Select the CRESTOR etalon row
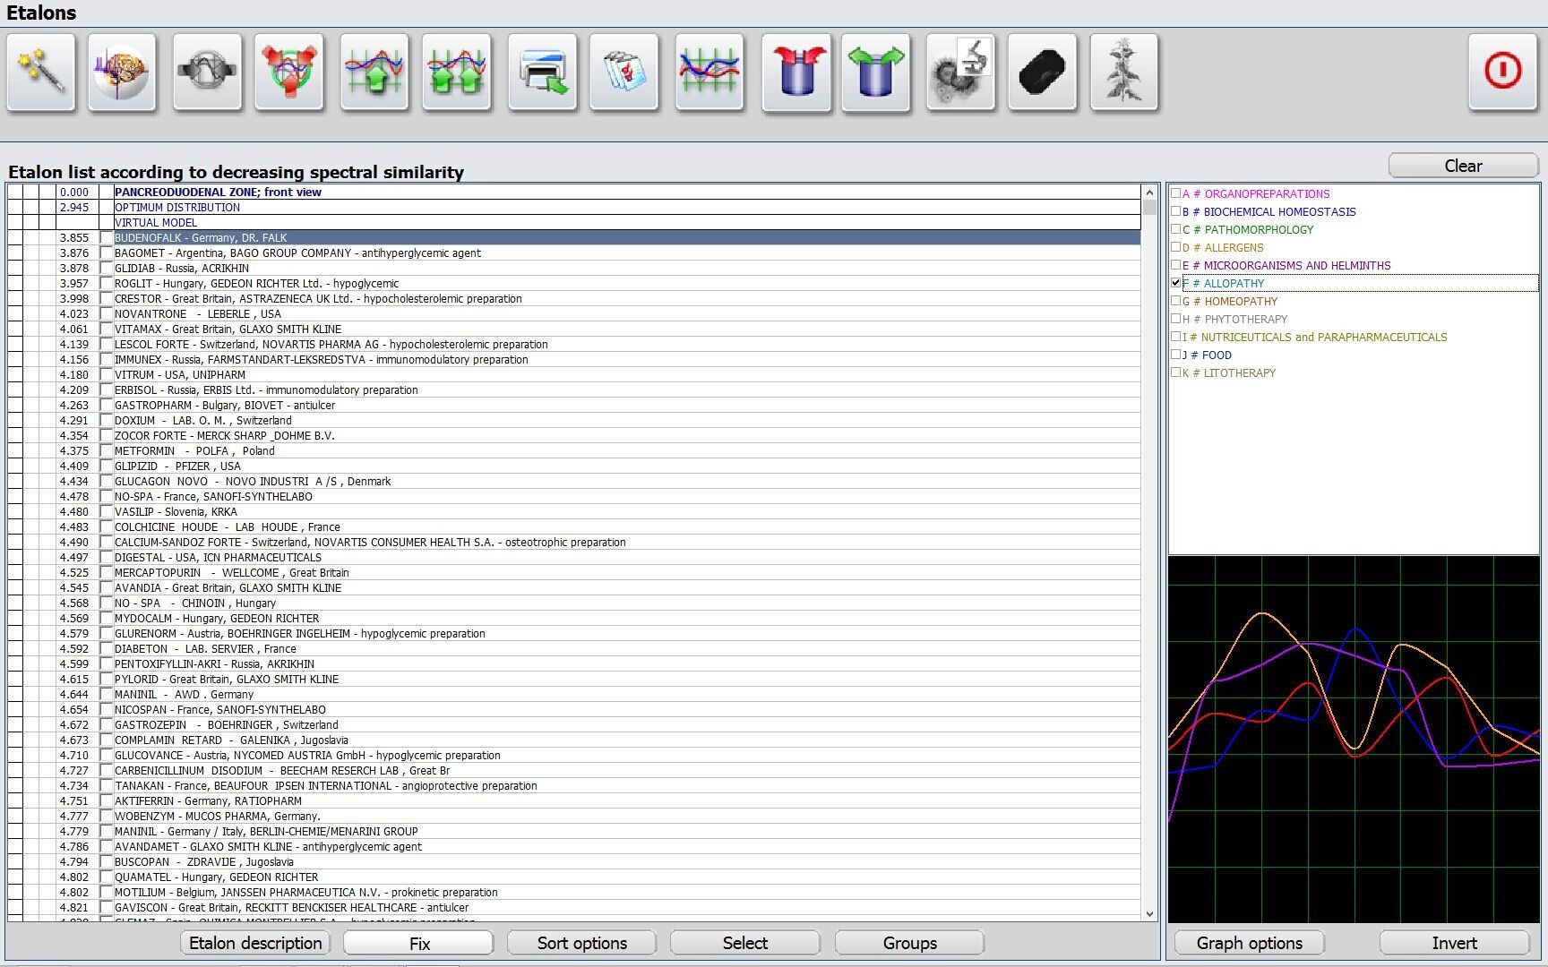The width and height of the screenshot is (1548, 967). pos(318,299)
